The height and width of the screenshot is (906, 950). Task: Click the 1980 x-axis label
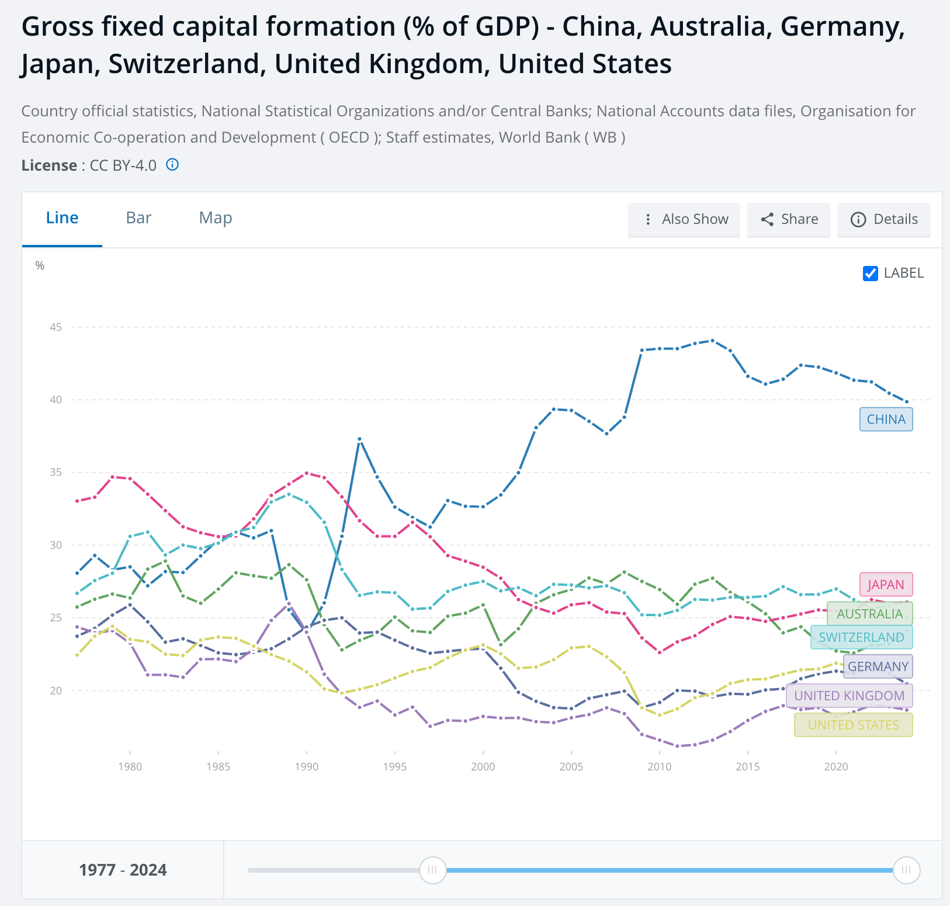130,766
